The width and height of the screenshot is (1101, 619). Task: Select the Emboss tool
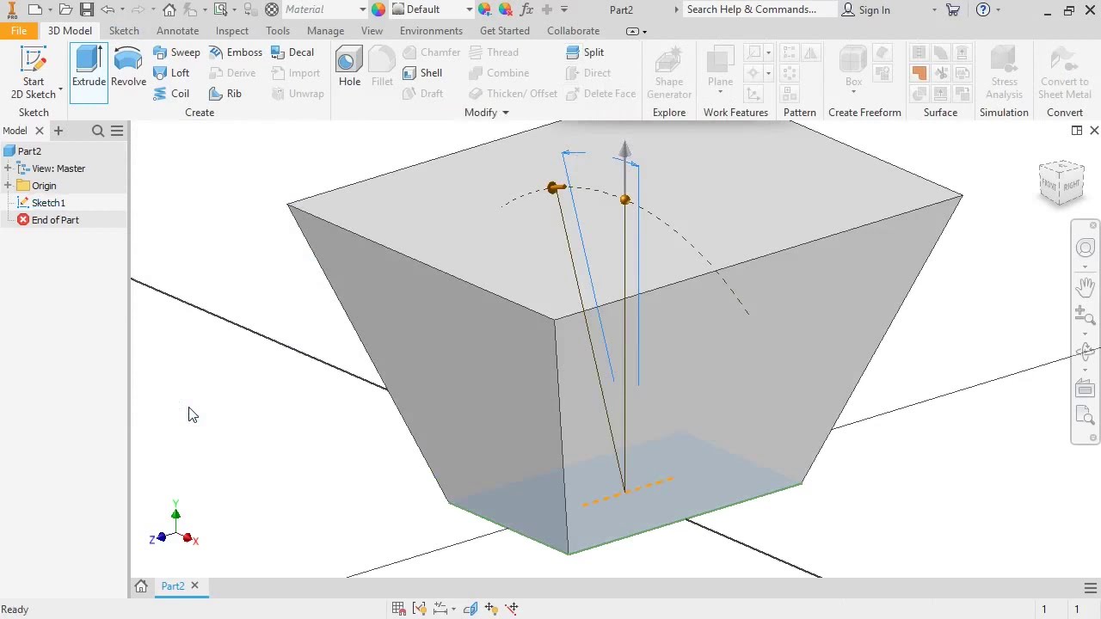(x=235, y=52)
